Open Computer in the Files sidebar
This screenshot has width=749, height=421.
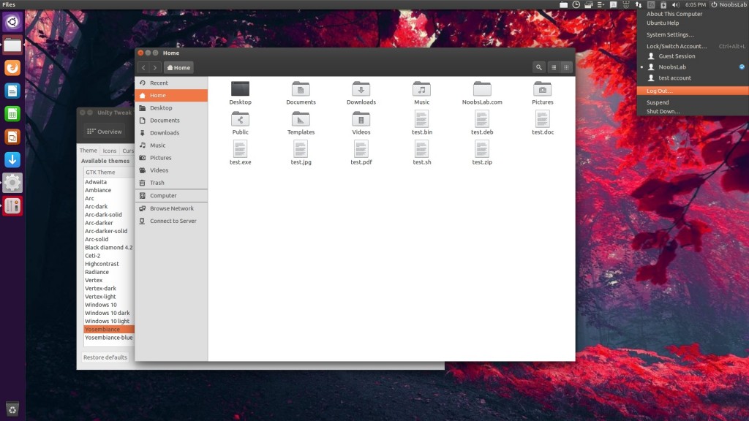point(171,196)
